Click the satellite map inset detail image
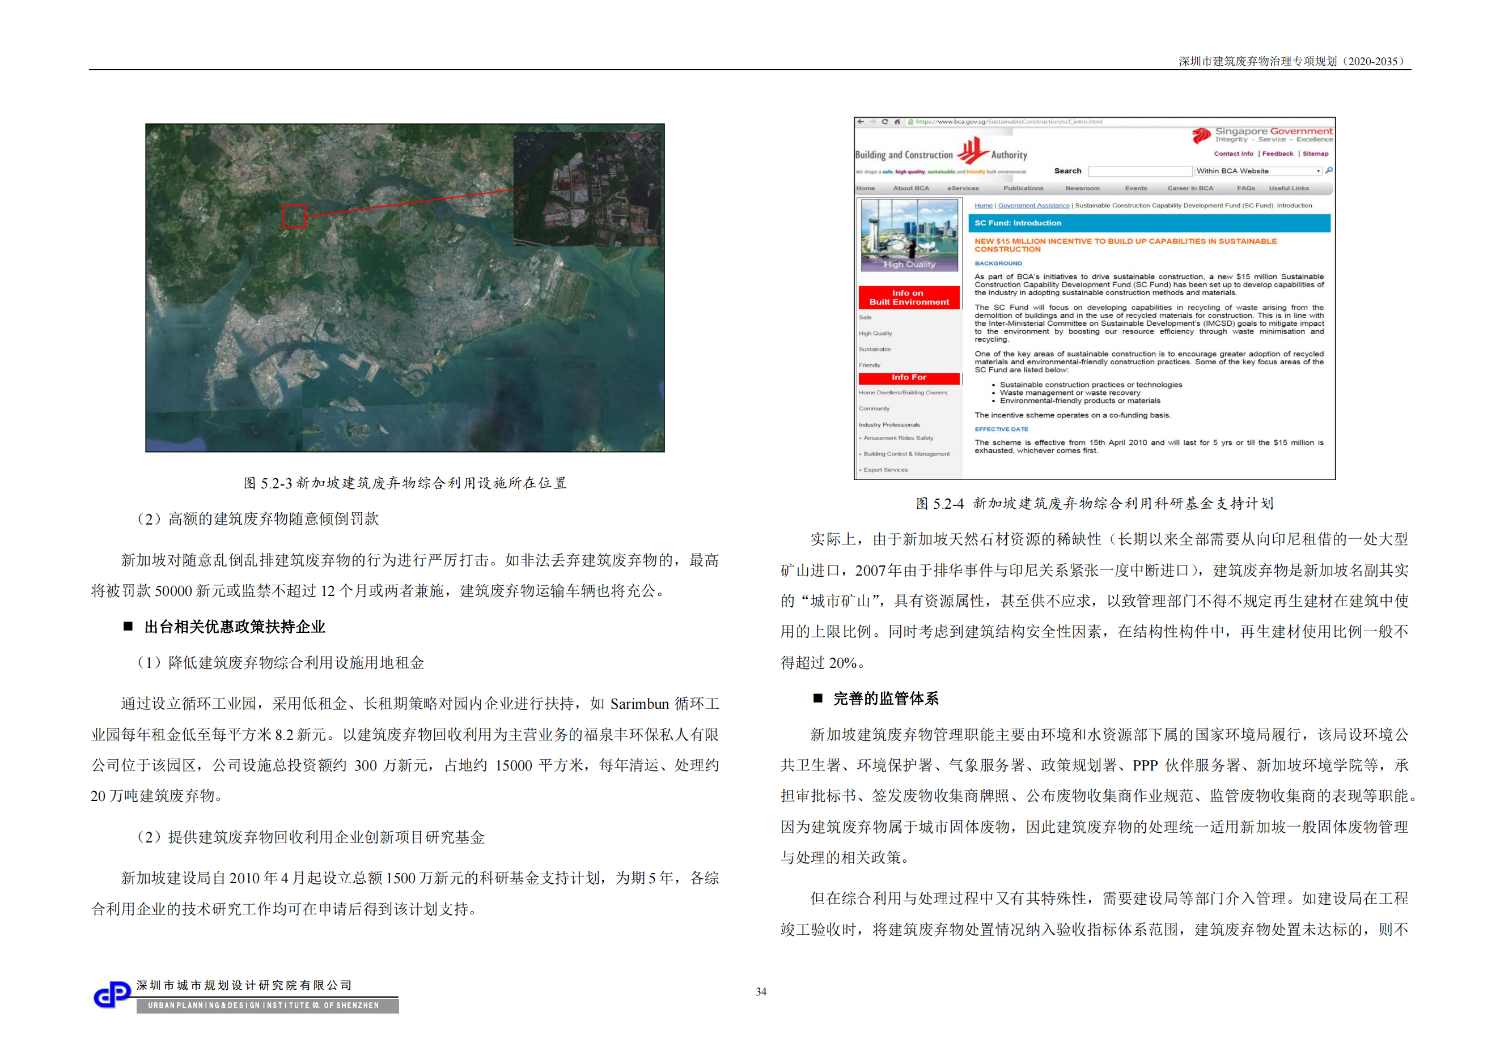Screen dimensions: 1500x1060 [x=588, y=189]
